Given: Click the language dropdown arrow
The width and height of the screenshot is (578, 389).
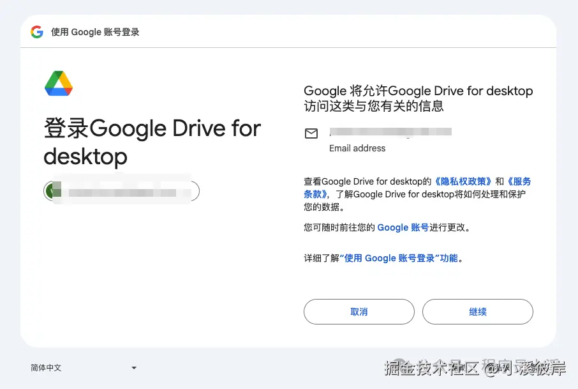Looking at the screenshot, I should point(134,368).
